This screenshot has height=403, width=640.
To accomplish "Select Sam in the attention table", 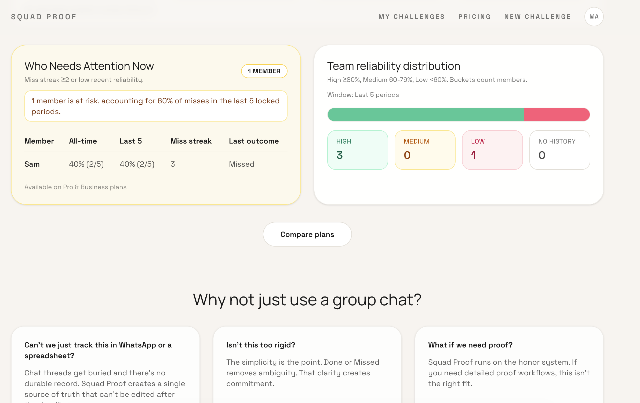I will pos(32,164).
